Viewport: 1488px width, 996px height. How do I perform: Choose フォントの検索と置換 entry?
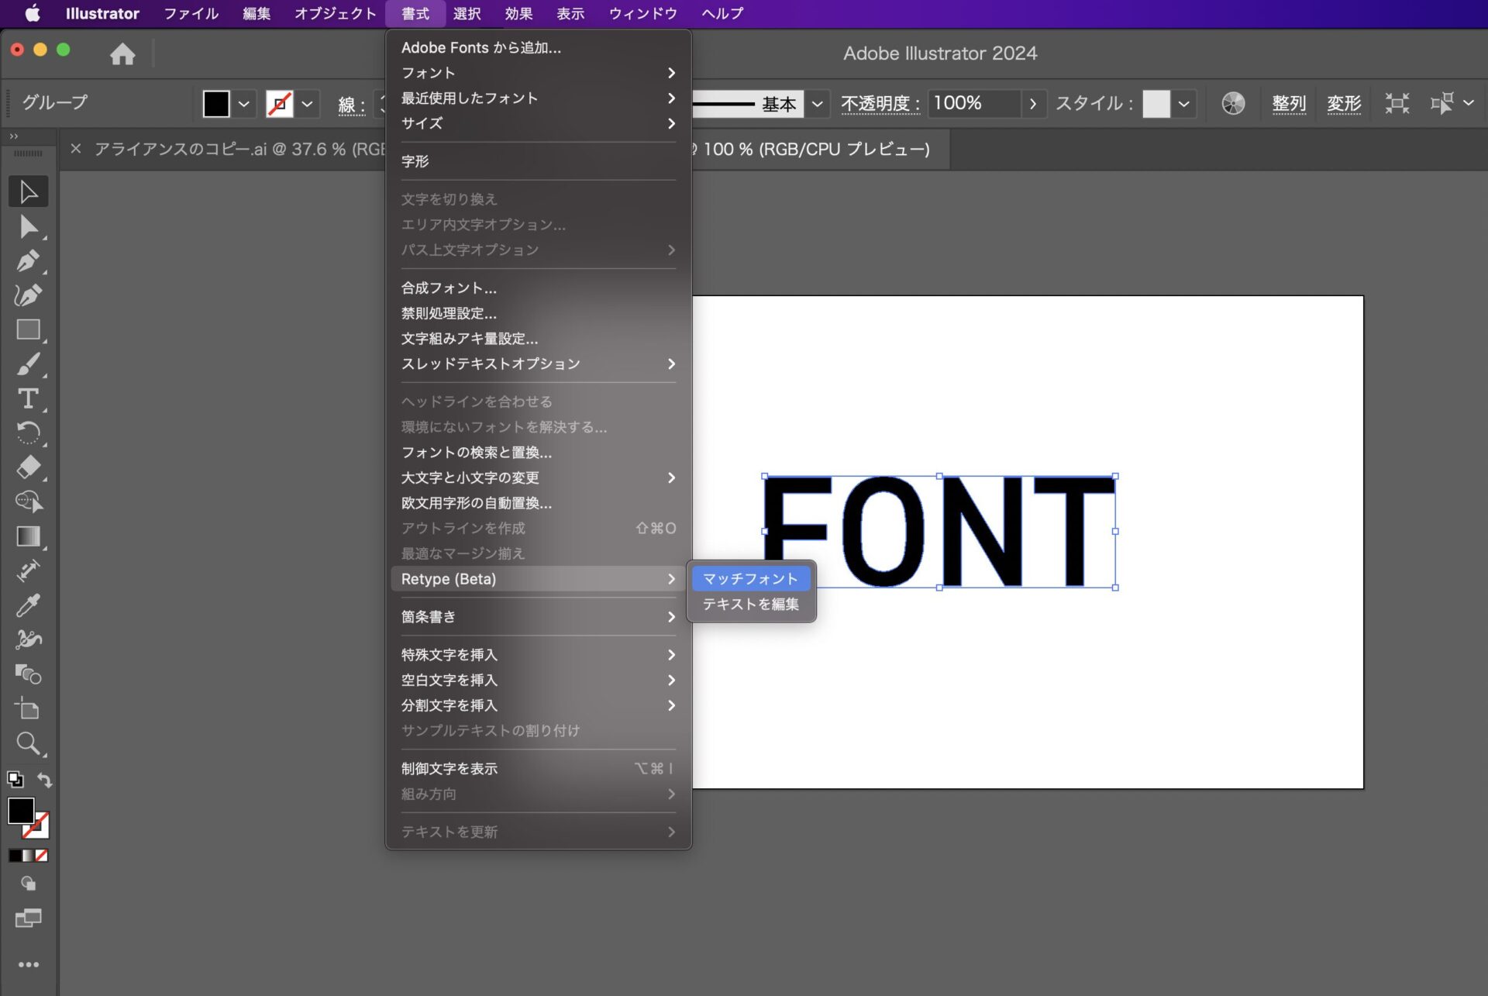(538, 452)
